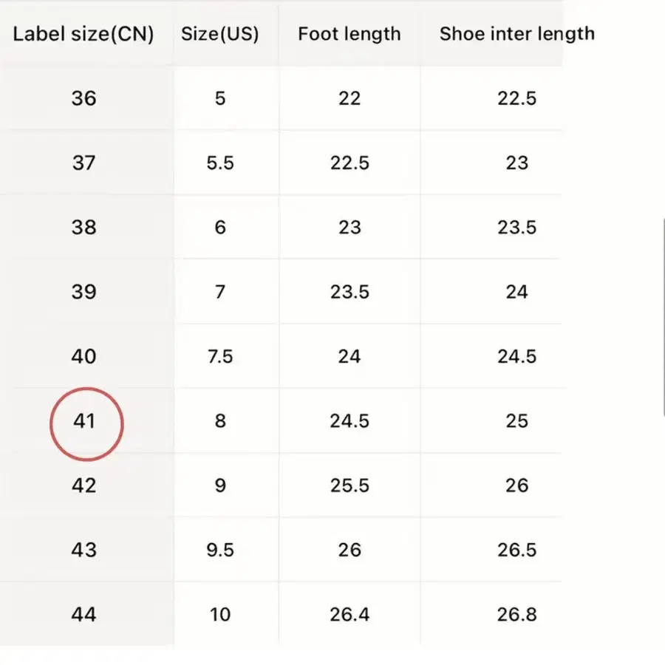Select shoe inter length 26.8 cell
Image resolution: width=665 pixels, height=665 pixels.
tap(516, 614)
